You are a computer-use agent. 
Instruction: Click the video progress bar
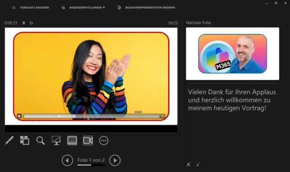(92, 116)
